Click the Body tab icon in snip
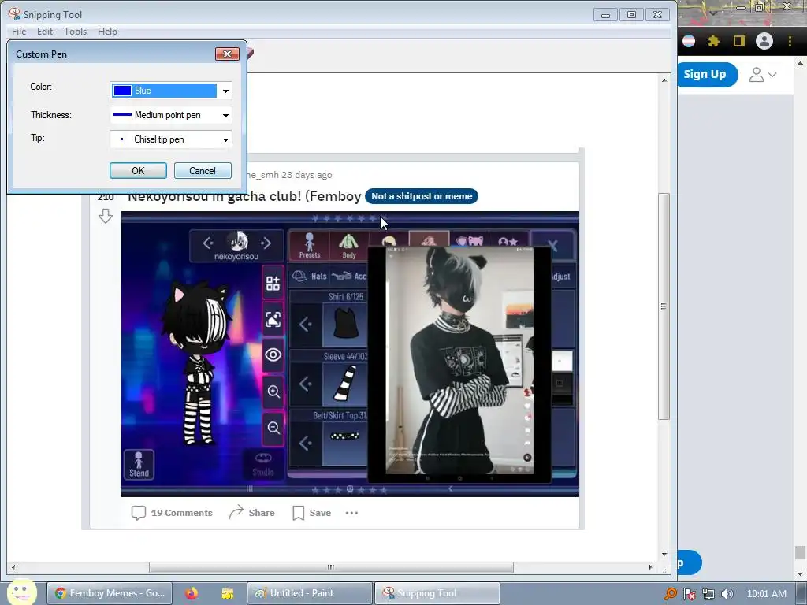807x605 pixels. click(x=349, y=246)
